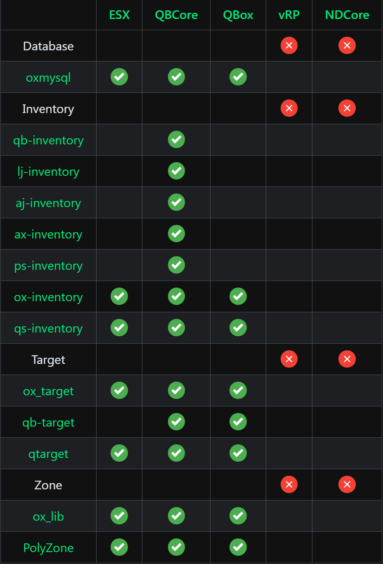Click the ps-inventory QBCore green checkmark
383x564 pixels.
coord(176,265)
